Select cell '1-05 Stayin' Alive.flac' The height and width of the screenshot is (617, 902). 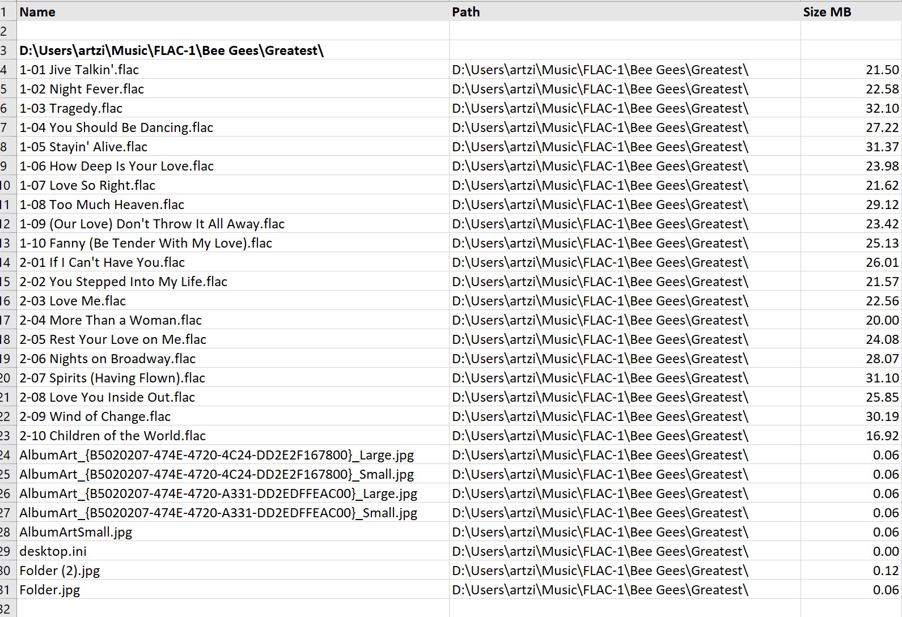[233, 147]
